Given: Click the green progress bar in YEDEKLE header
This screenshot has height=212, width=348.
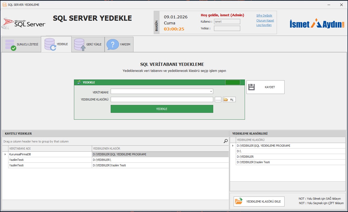Looking at the screenshot, I should pos(233,82).
